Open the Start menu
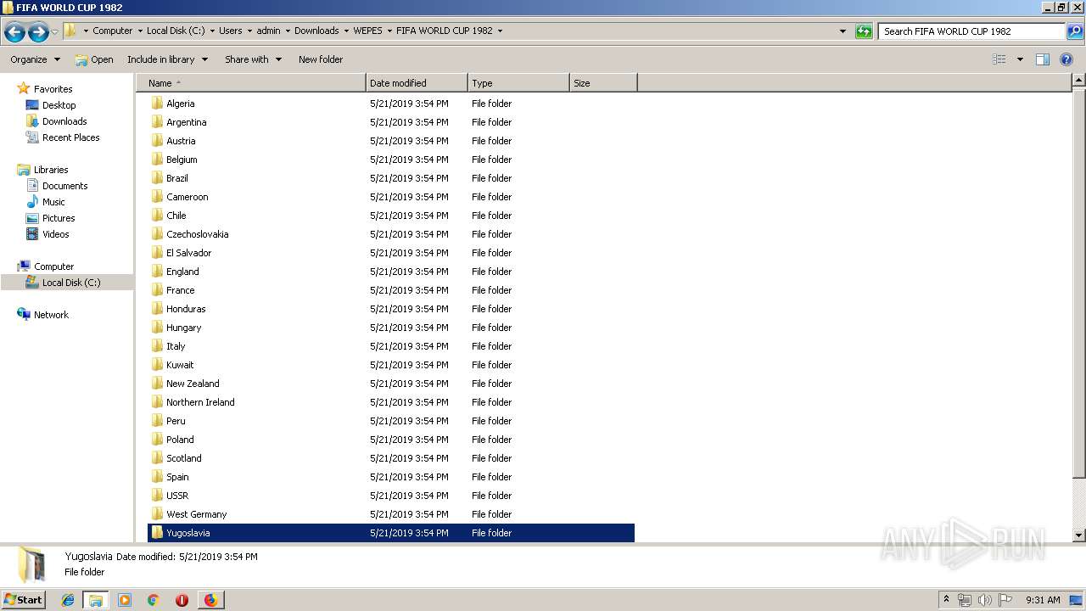 (x=23, y=600)
